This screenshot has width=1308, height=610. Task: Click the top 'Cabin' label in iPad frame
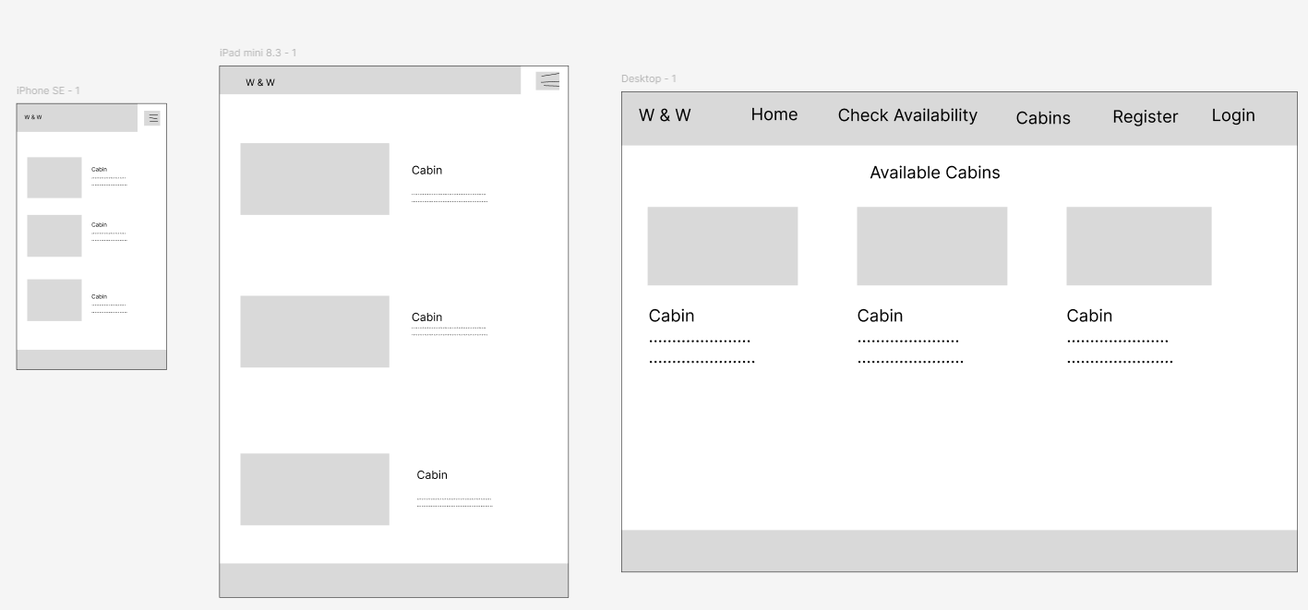click(x=426, y=170)
